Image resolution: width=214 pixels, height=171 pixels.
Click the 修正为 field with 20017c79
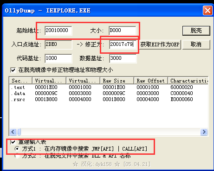pos(123,44)
